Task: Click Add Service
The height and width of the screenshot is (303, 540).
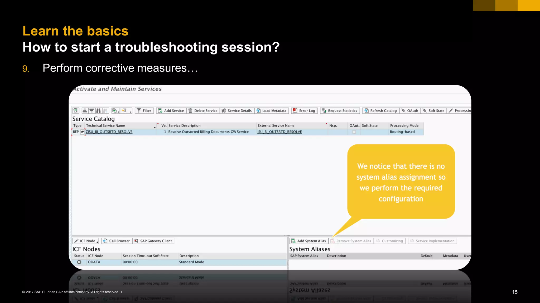Action: click(x=171, y=111)
